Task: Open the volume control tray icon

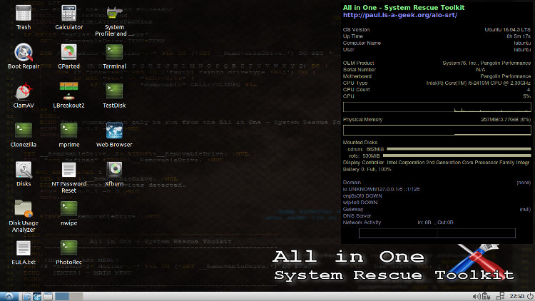Action: 477,296
